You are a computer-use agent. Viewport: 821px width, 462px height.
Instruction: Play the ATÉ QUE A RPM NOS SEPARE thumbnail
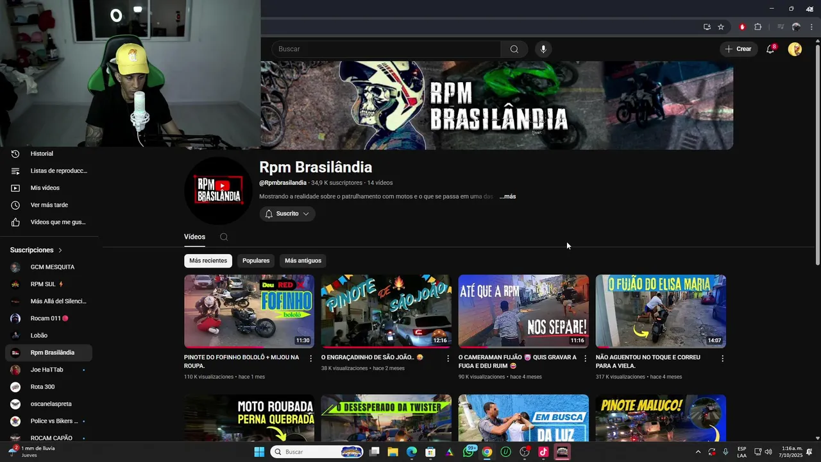tap(523, 311)
